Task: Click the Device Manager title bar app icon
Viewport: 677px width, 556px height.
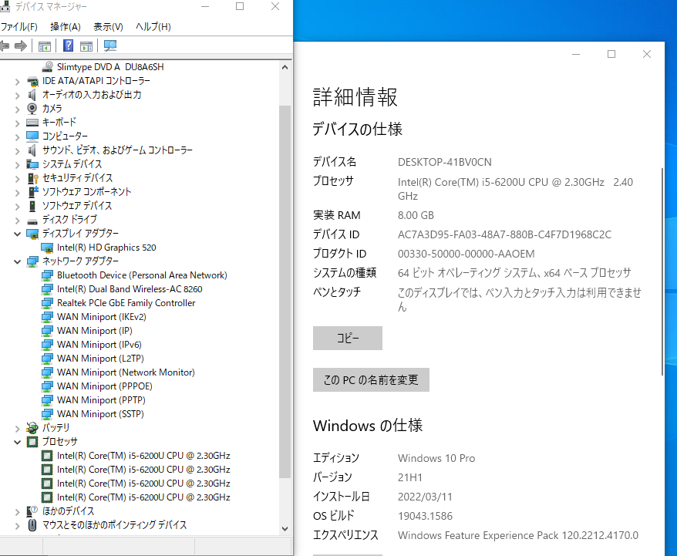Action: point(5,6)
